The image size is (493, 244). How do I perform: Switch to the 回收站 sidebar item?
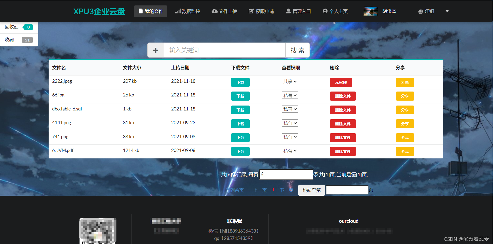coord(11,27)
